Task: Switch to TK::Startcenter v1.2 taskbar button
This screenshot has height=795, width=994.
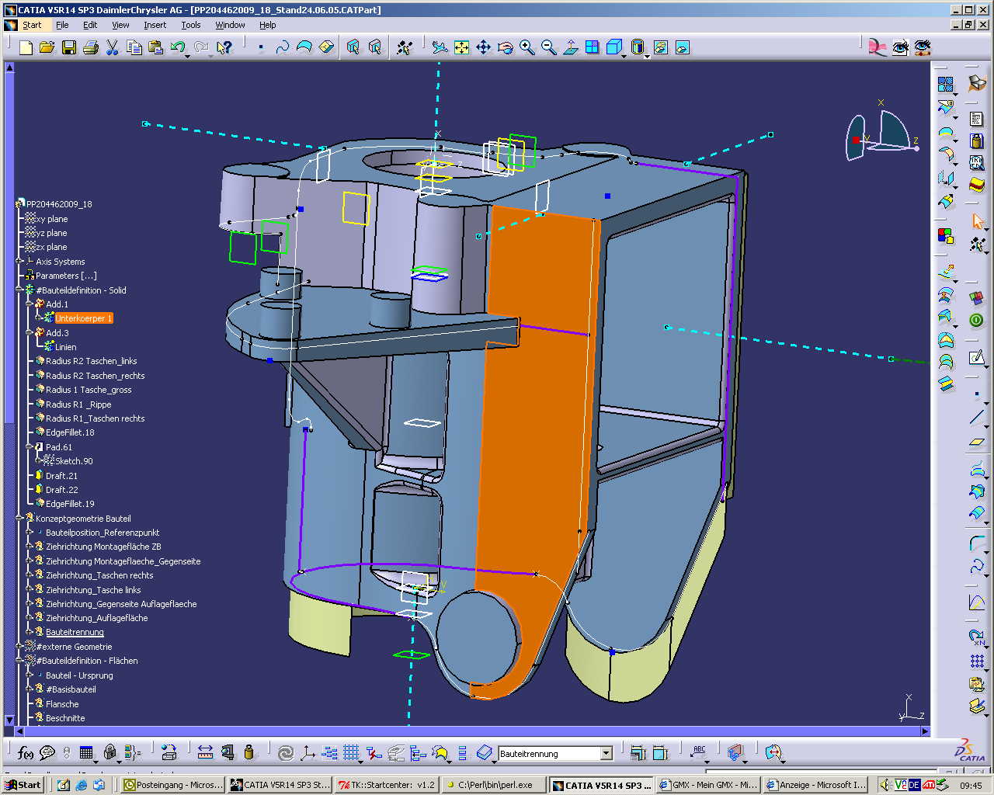Action: pyautogui.click(x=387, y=785)
